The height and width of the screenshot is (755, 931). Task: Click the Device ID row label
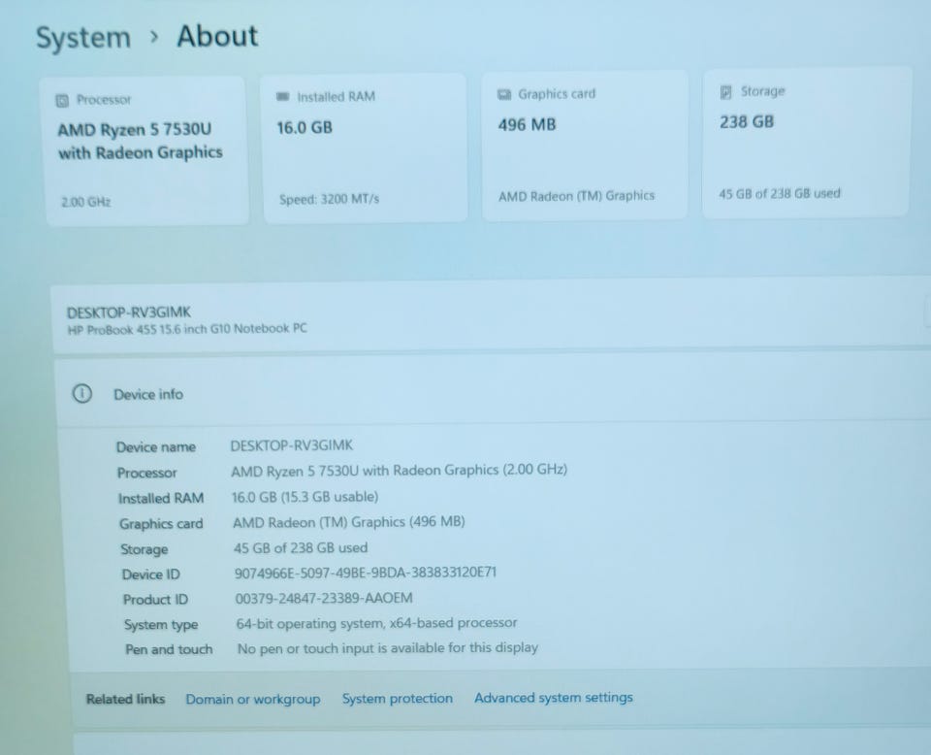point(151,574)
